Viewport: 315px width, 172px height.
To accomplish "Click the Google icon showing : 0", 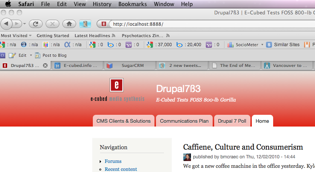I will tap(92, 45).
